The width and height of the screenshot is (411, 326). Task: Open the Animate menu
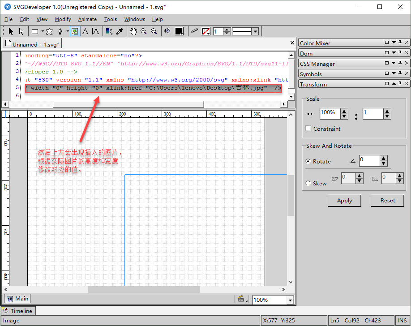[x=87, y=19]
